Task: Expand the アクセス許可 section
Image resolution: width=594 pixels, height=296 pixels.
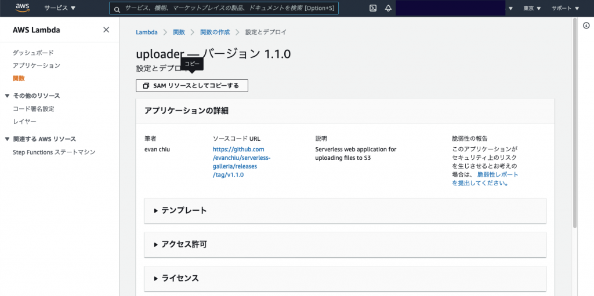Action: click(x=345, y=244)
